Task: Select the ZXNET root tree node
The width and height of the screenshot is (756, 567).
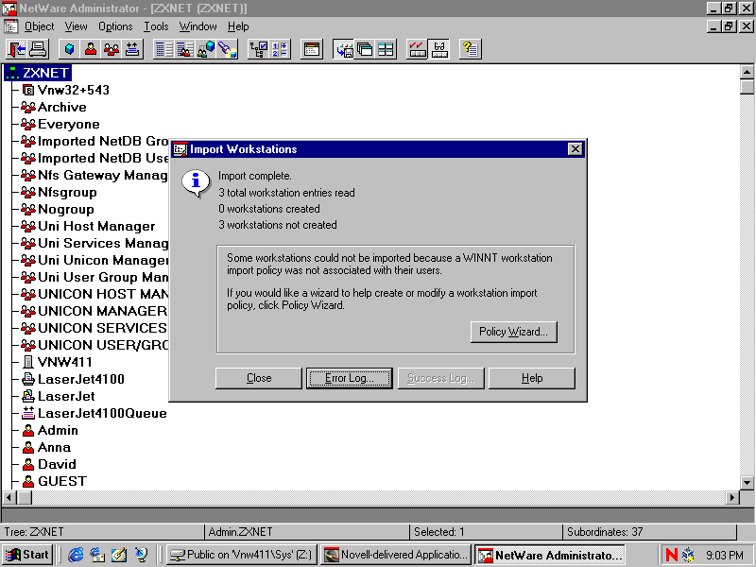Action: tap(46, 73)
